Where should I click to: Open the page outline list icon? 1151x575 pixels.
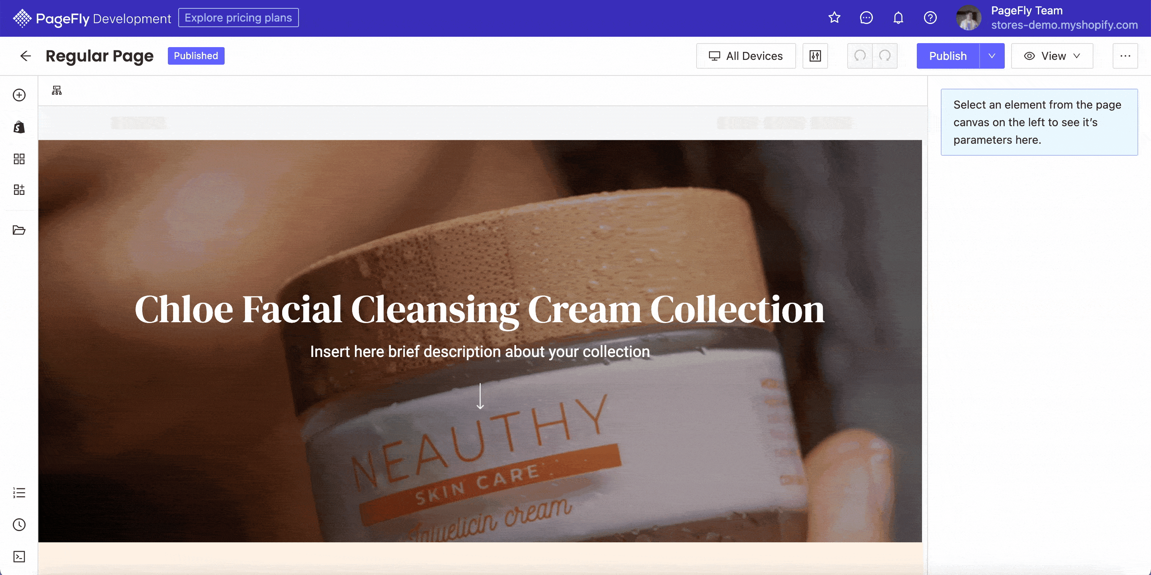19,492
